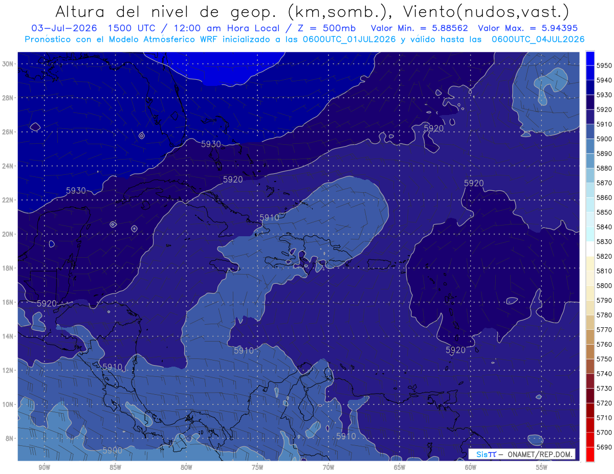Click the '10N' latitude axis label
Image resolution: width=614 pixels, height=474 pixels.
coord(7,404)
